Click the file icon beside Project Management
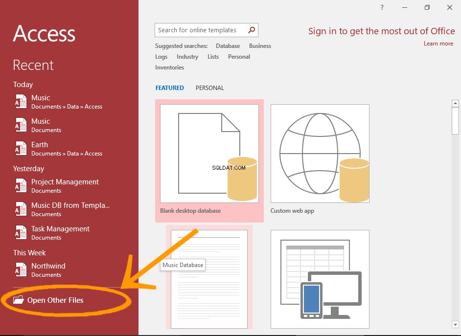This screenshot has height=336, width=461. (21, 186)
